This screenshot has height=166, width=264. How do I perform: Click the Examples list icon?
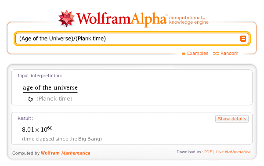(184, 54)
